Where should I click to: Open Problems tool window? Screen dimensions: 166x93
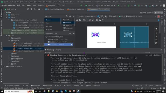click(x=36, y=86)
